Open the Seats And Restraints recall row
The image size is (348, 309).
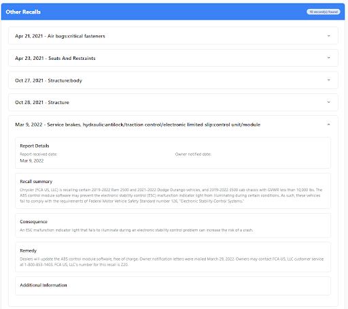pos(173,58)
